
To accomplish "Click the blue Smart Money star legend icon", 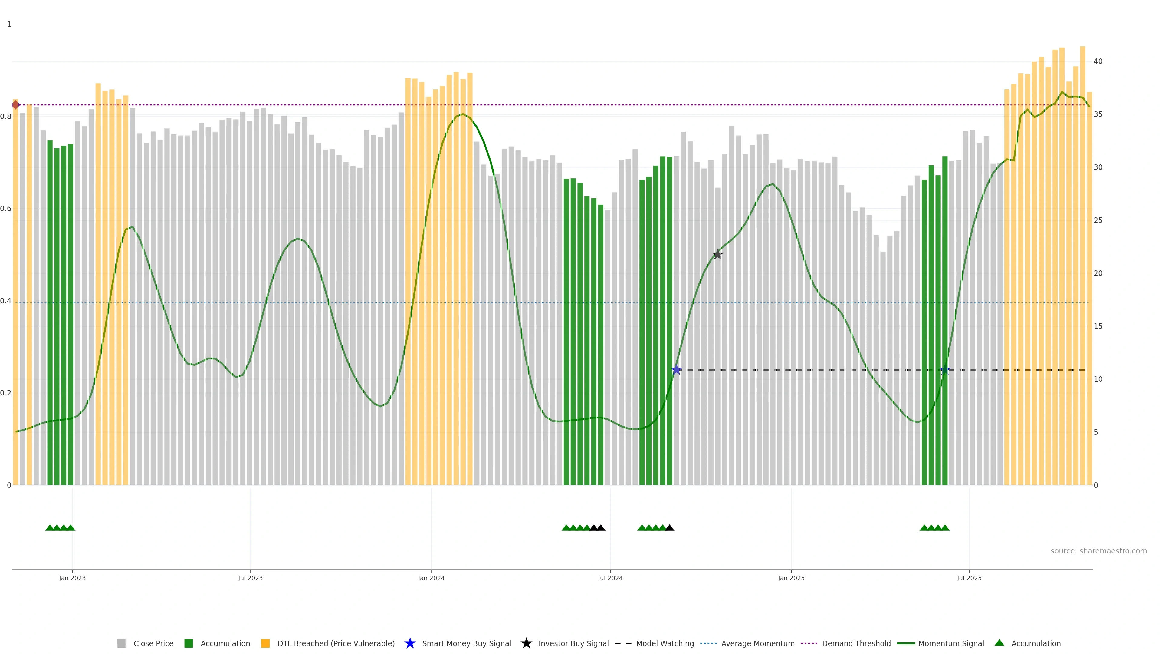I will tap(410, 643).
